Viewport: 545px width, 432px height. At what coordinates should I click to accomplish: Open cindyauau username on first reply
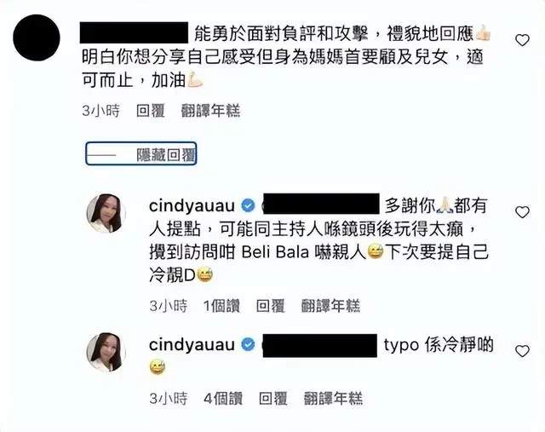point(192,206)
